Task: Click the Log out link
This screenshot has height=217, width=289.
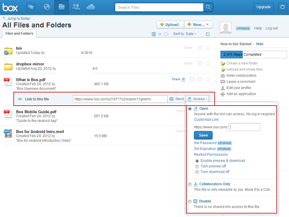Action: (271, 28)
